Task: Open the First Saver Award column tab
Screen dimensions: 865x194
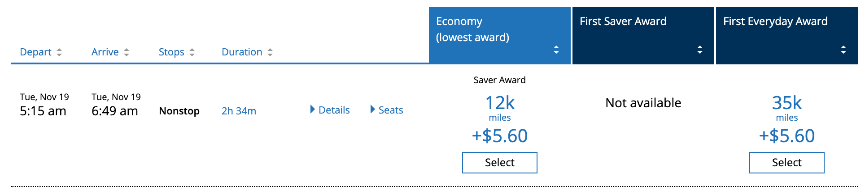Action: pos(623,21)
